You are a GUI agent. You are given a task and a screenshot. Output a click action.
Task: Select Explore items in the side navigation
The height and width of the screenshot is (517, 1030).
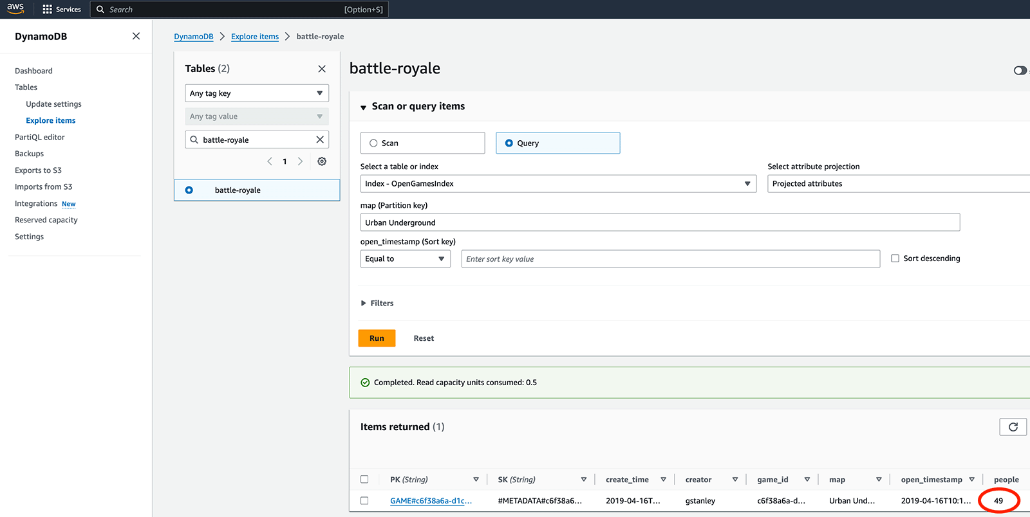pos(51,121)
